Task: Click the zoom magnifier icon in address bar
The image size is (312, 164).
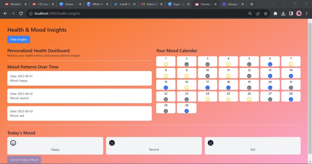Action: (250, 14)
